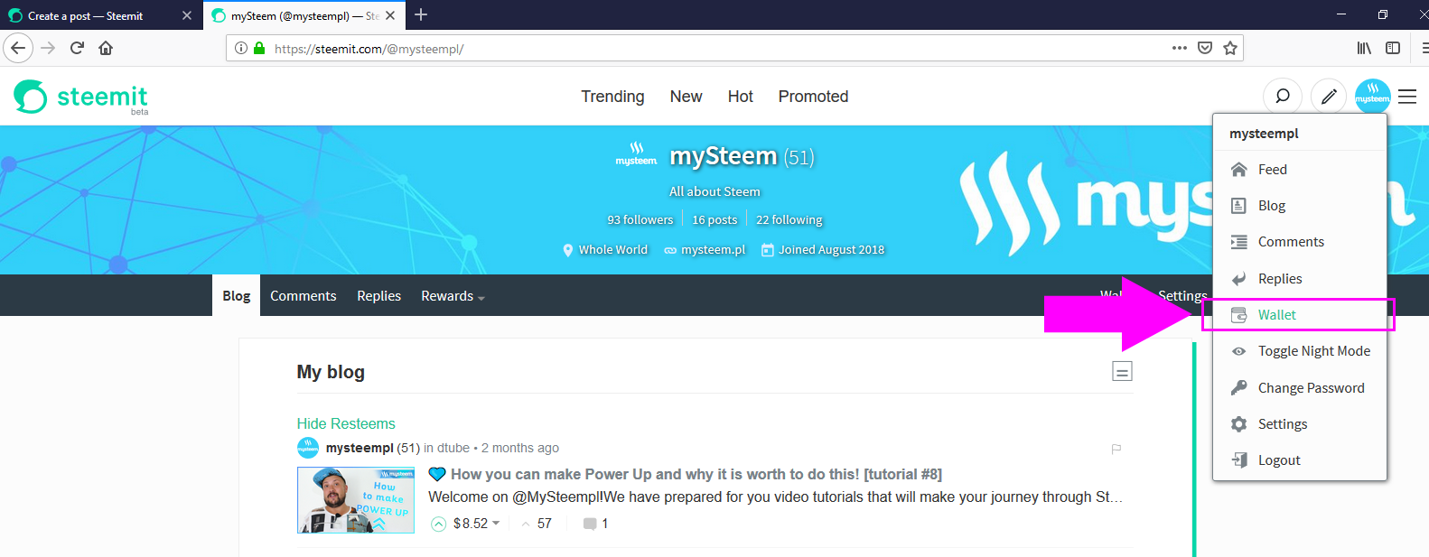
Task: Open the mysteem.pl website link
Action: click(713, 250)
